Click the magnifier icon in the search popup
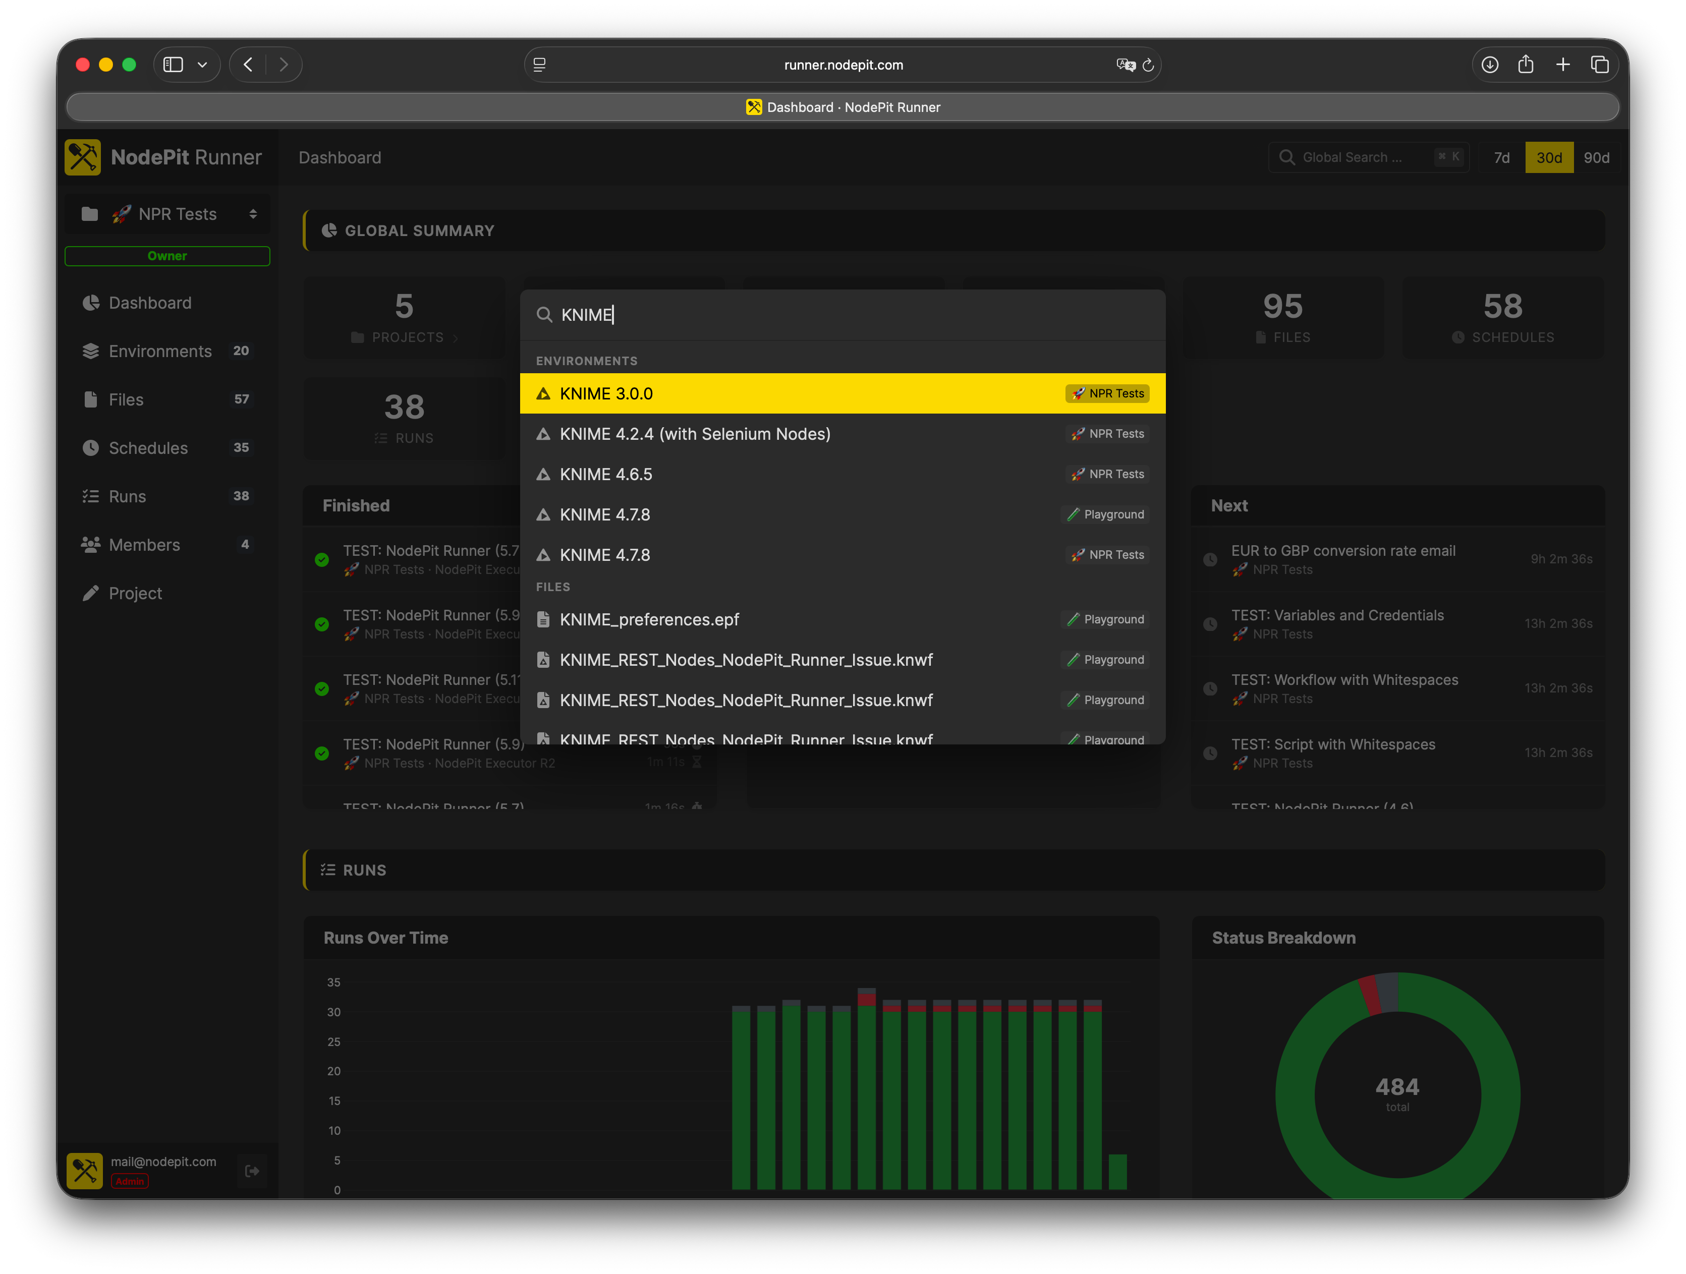1686x1274 pixels. click(x=544, y=315)
